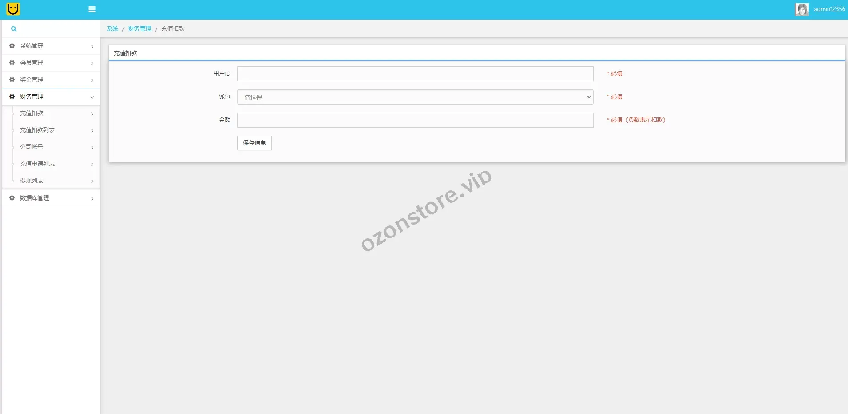Follow the 财务管理 breadcrumb link

point(140,29)
